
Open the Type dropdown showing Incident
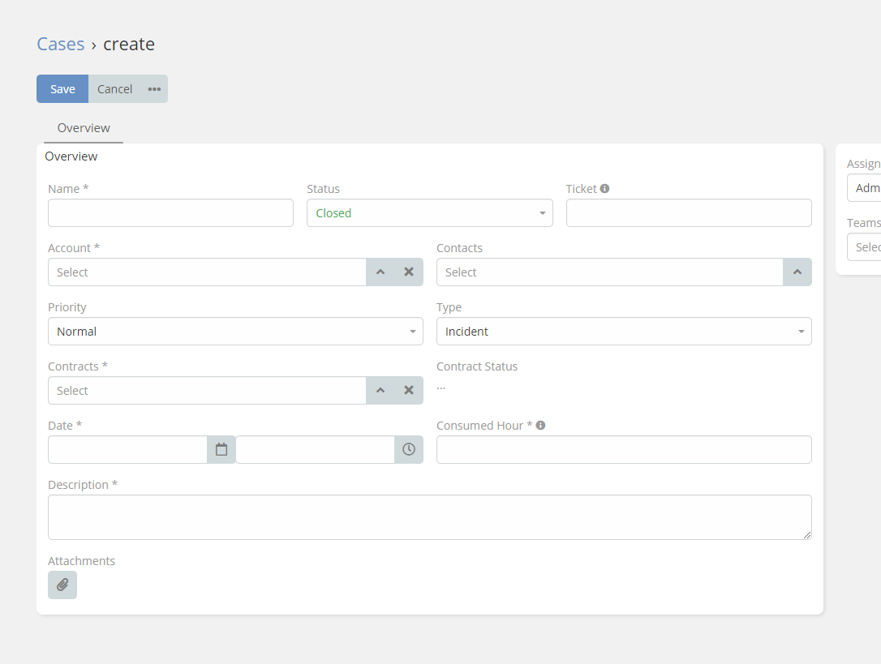pos(624,332)
